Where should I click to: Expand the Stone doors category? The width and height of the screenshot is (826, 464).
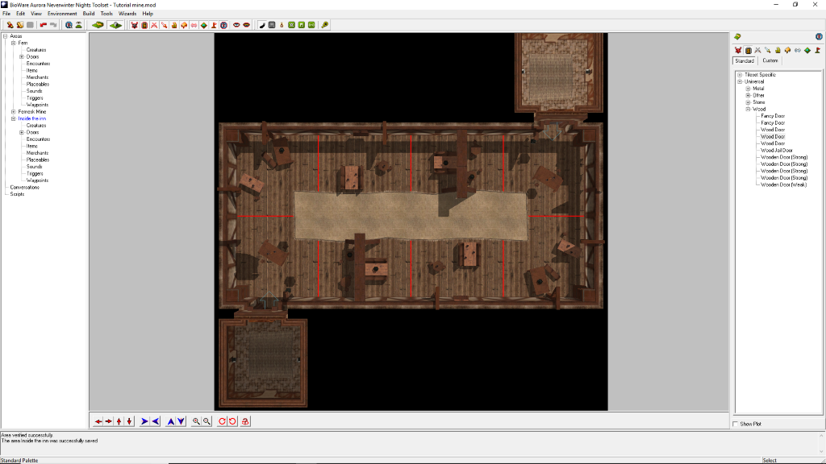[x=748, y=102]
